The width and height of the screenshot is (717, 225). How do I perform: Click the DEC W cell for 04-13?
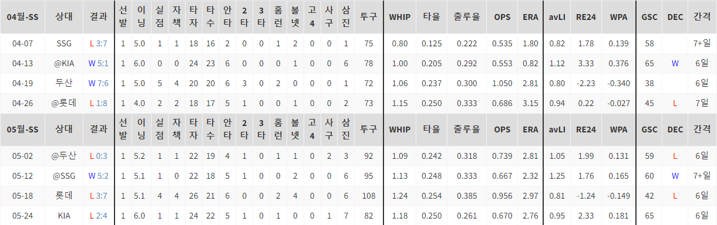click(x=675, y=63)
